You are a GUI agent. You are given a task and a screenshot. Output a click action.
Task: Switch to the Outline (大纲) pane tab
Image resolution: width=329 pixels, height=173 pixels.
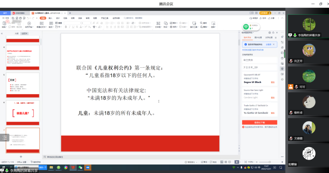point(17,33)
